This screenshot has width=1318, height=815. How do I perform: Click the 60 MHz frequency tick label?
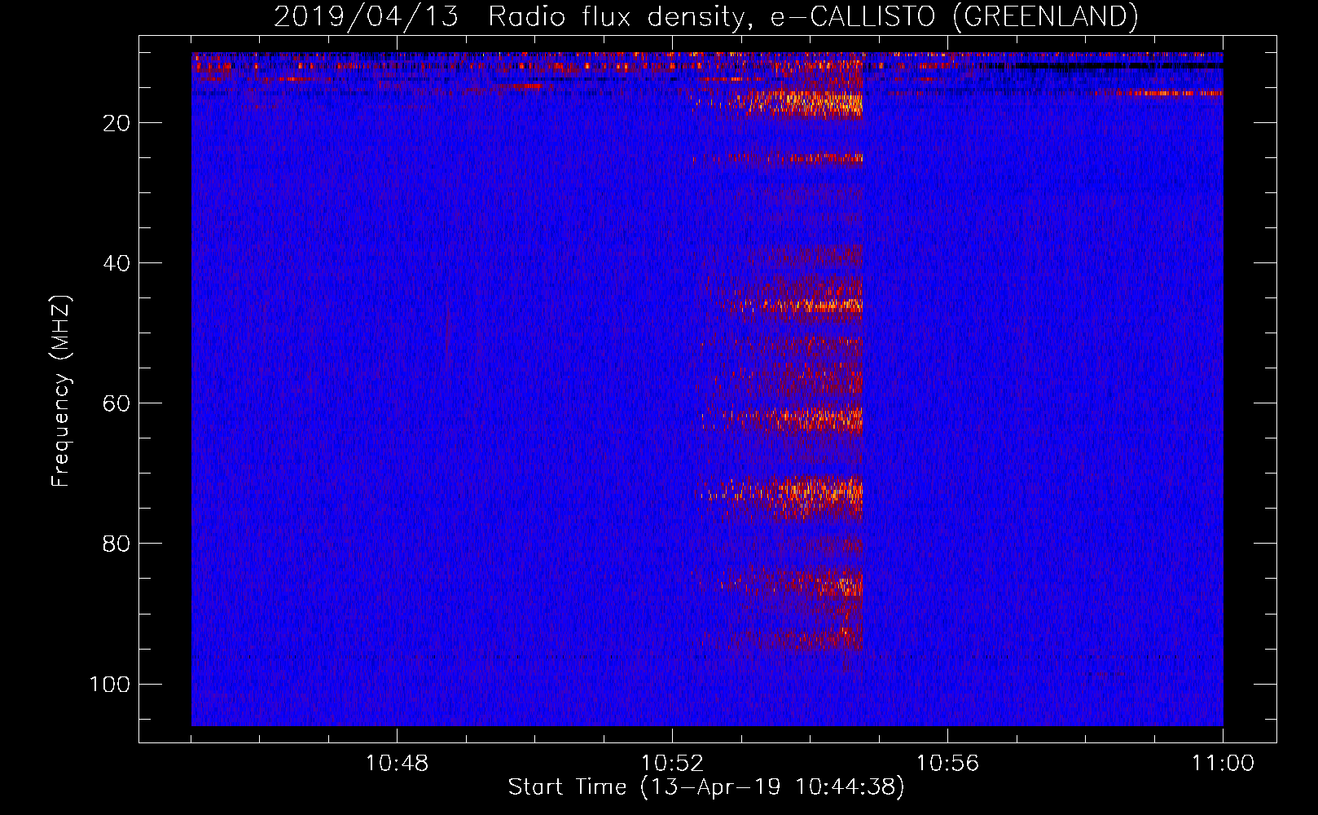pos(116,403)
